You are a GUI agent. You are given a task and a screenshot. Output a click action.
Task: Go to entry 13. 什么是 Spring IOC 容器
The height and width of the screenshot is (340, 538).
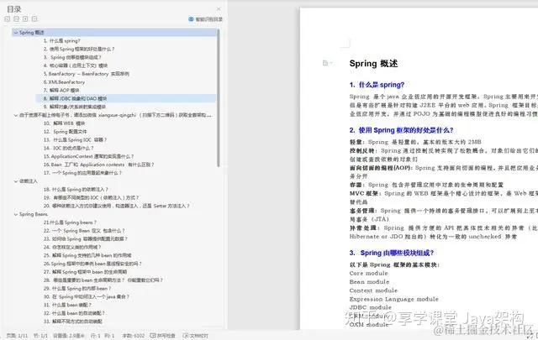75,140
